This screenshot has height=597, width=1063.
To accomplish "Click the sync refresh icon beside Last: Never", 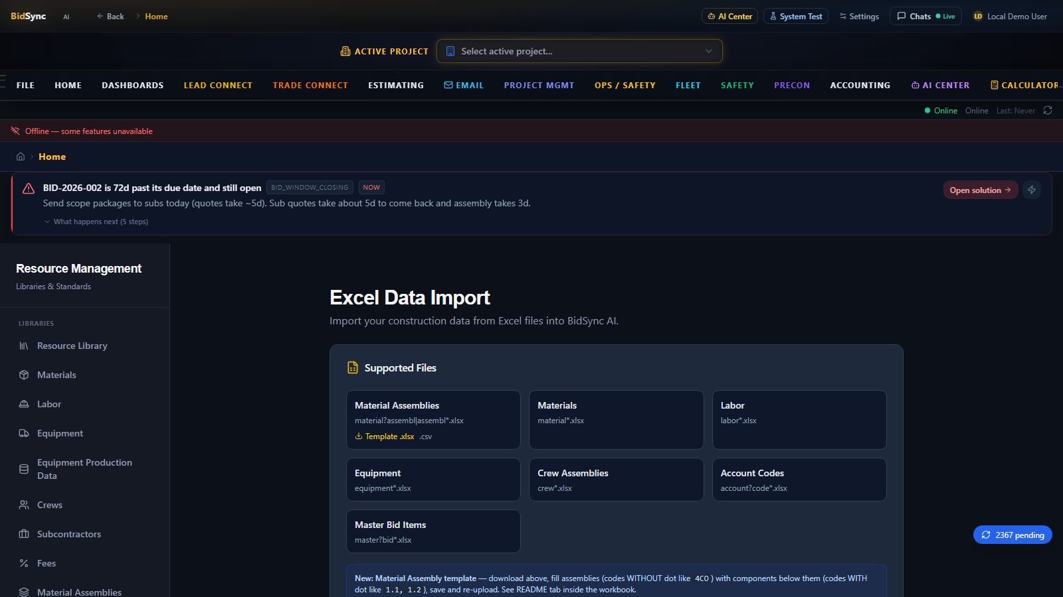I will point(1048,110).
